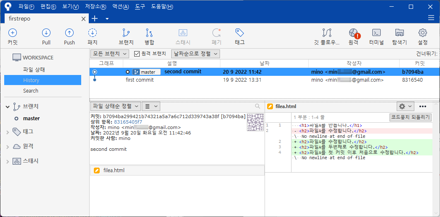Click the Commit (커밋) toolbar icon
This screenshot has height=217, width=440.
tap(13, 33)
